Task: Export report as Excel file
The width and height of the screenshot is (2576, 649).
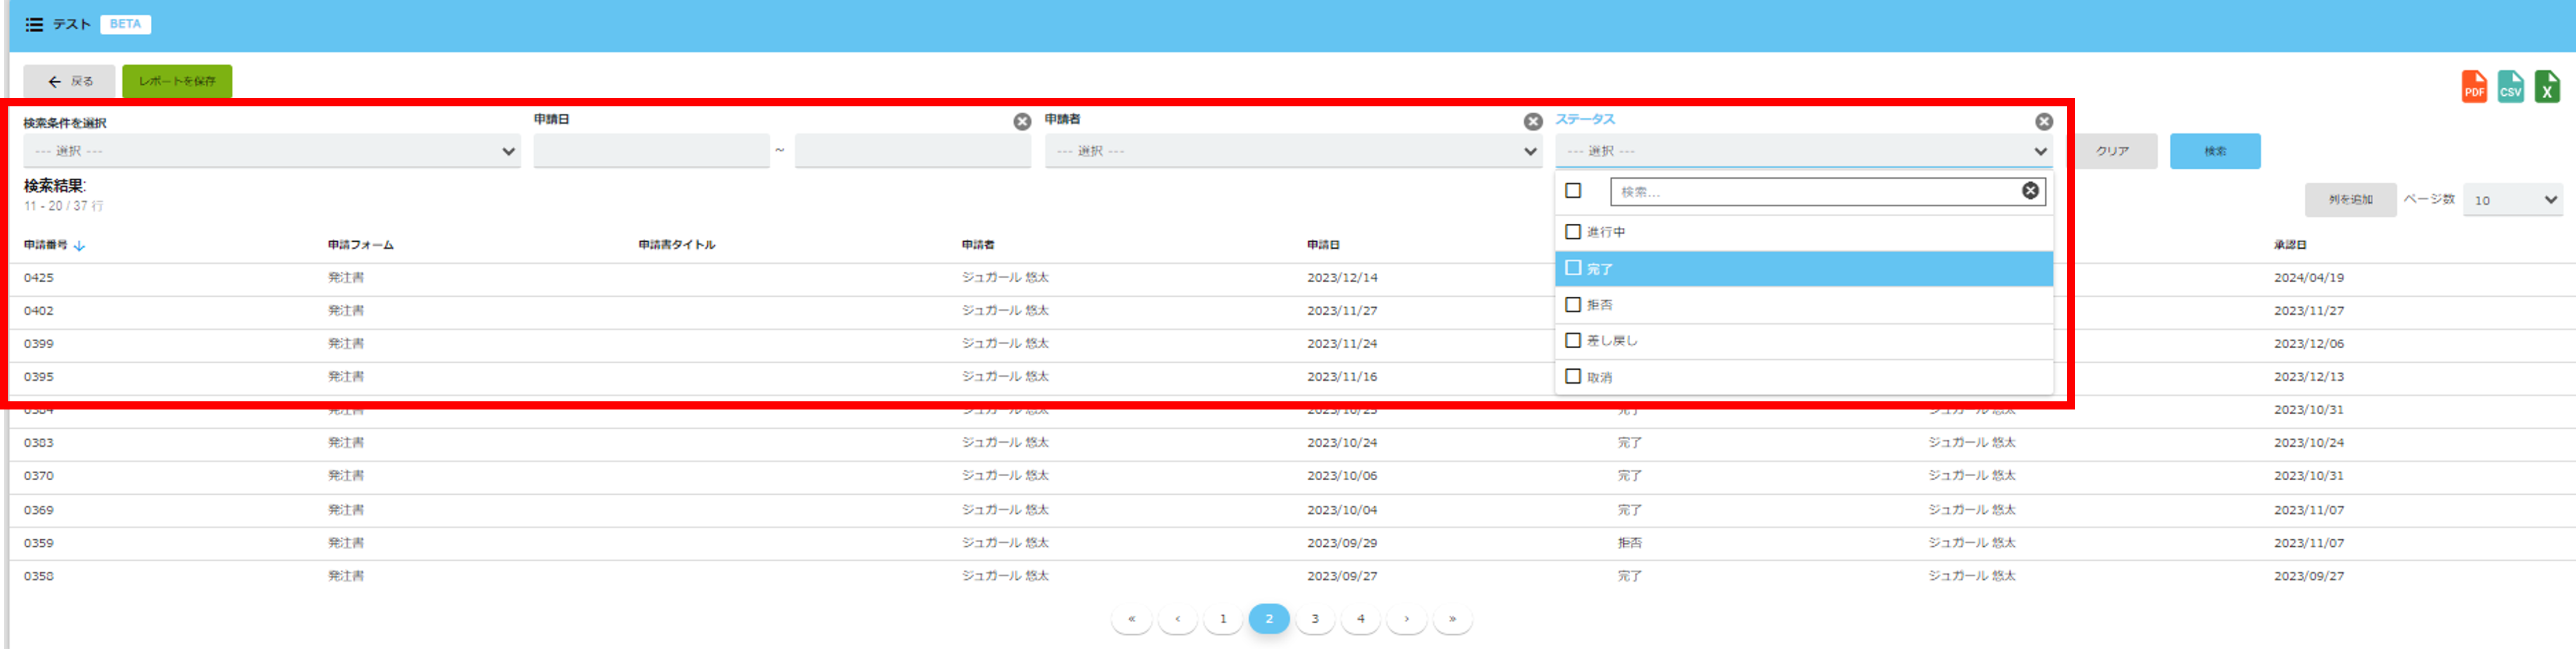Action: pyautogui.click(x=2547, y=87)
